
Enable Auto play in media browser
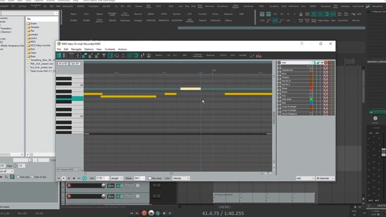(17, 177)
